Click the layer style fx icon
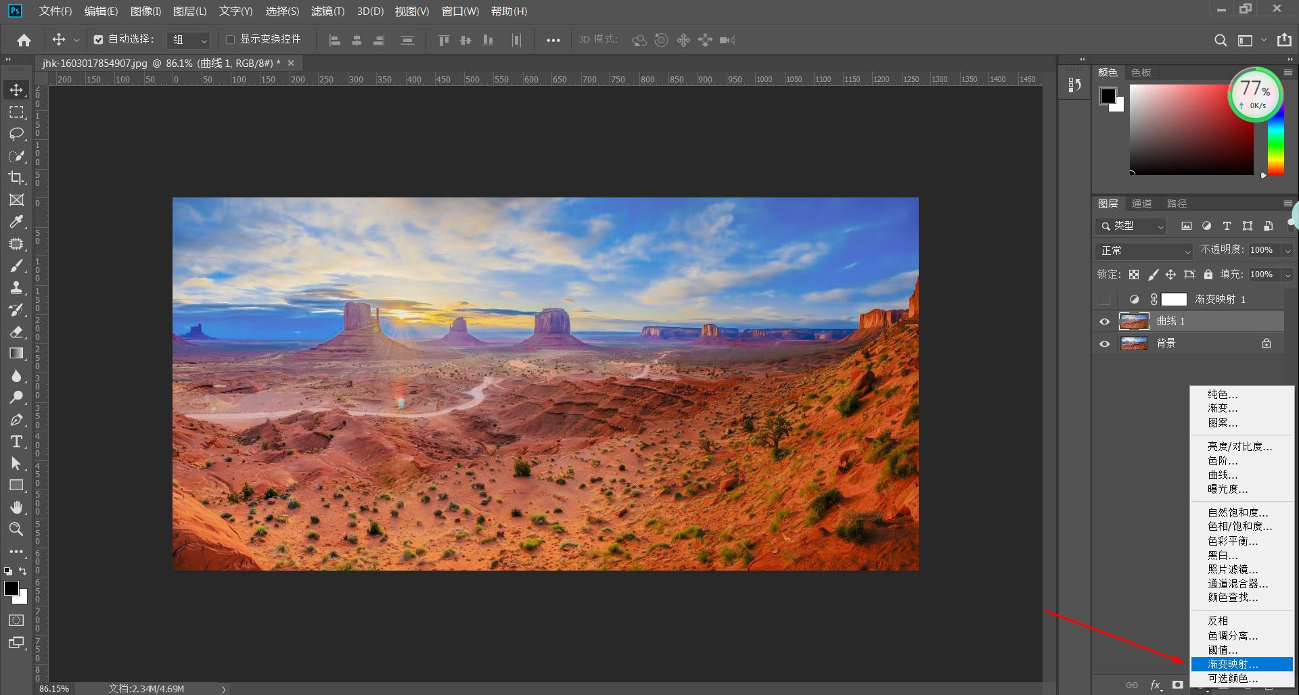The width and height of the screenshot is (1299, 695). (x=1156, y=685)
